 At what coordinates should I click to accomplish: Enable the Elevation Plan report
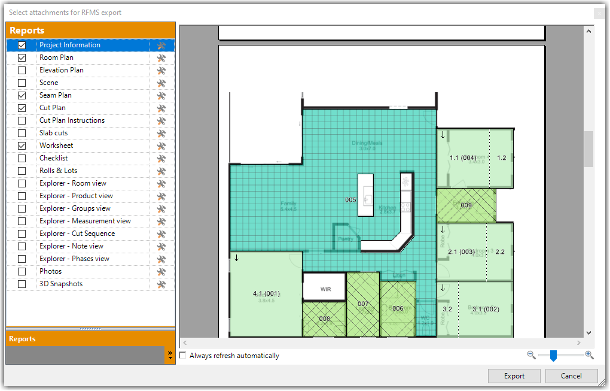tap(22, 70)
